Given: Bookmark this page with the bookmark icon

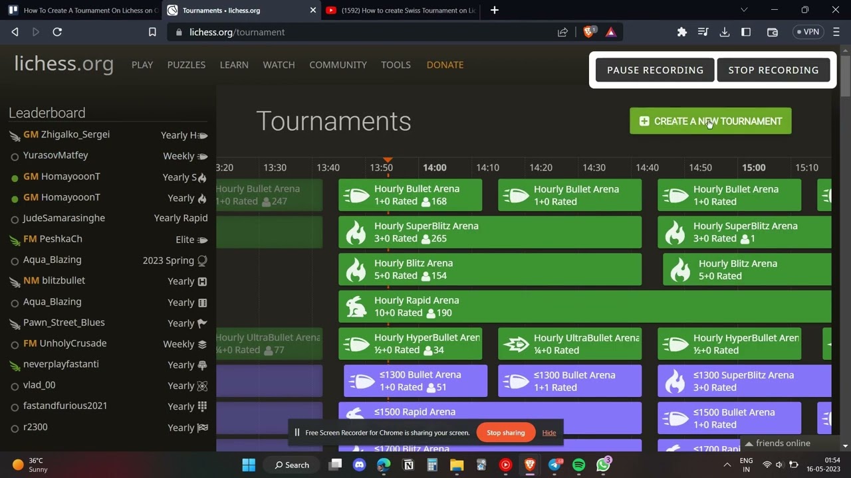Looking at the screenshot, I should click(152, 32).
